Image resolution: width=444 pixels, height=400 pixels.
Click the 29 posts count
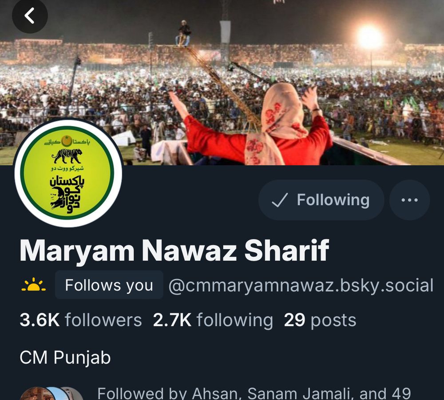tap(320, 320)
